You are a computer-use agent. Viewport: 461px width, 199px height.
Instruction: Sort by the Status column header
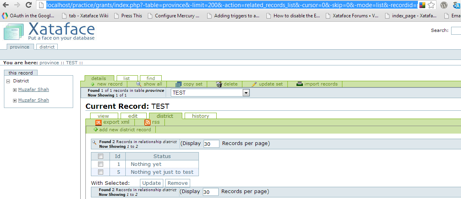tap(162, 156)
